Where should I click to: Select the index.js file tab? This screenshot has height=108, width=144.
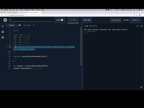(x=12, y=25)
